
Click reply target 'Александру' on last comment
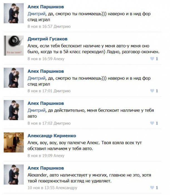pos(66,188)
